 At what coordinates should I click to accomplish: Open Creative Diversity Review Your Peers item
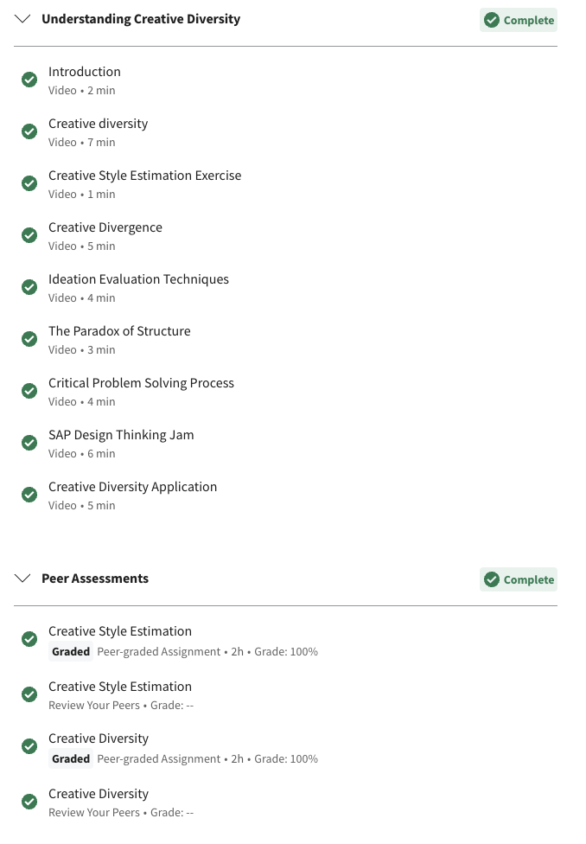(99, 794)
